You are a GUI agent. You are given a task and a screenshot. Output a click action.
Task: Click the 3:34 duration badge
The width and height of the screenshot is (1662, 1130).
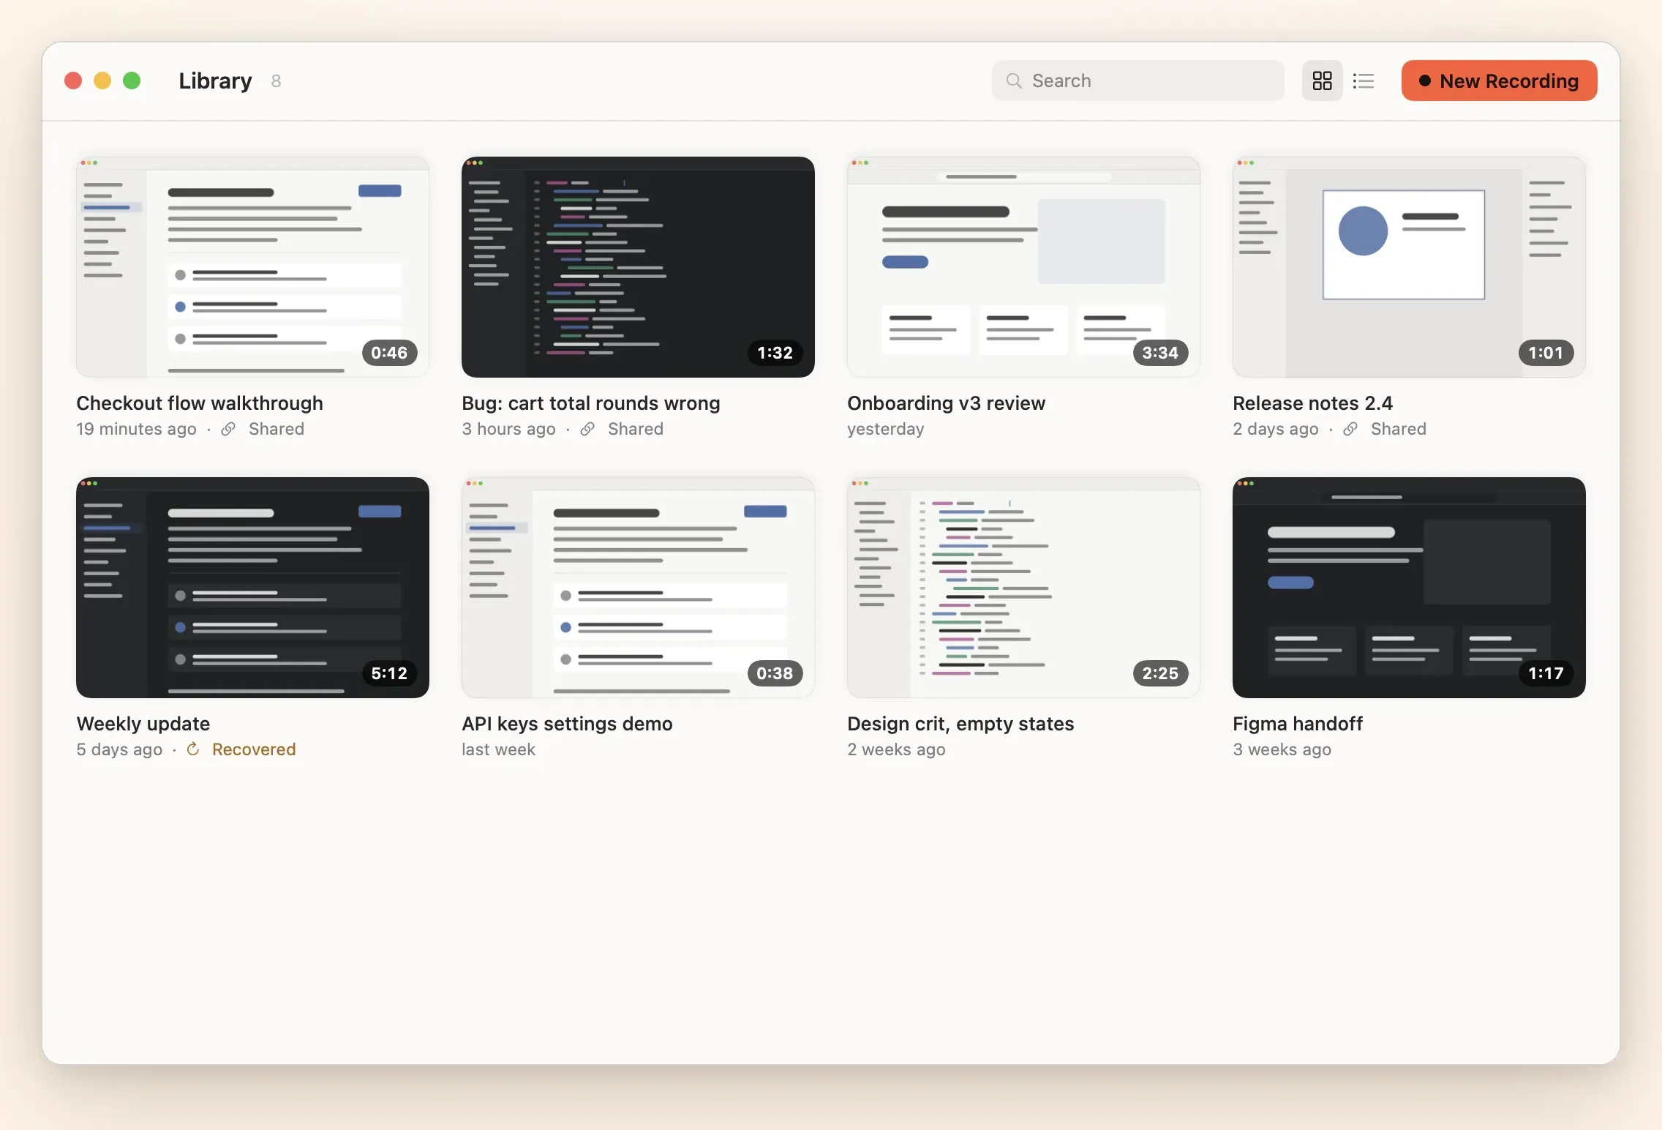click(x=1160, y=353)
